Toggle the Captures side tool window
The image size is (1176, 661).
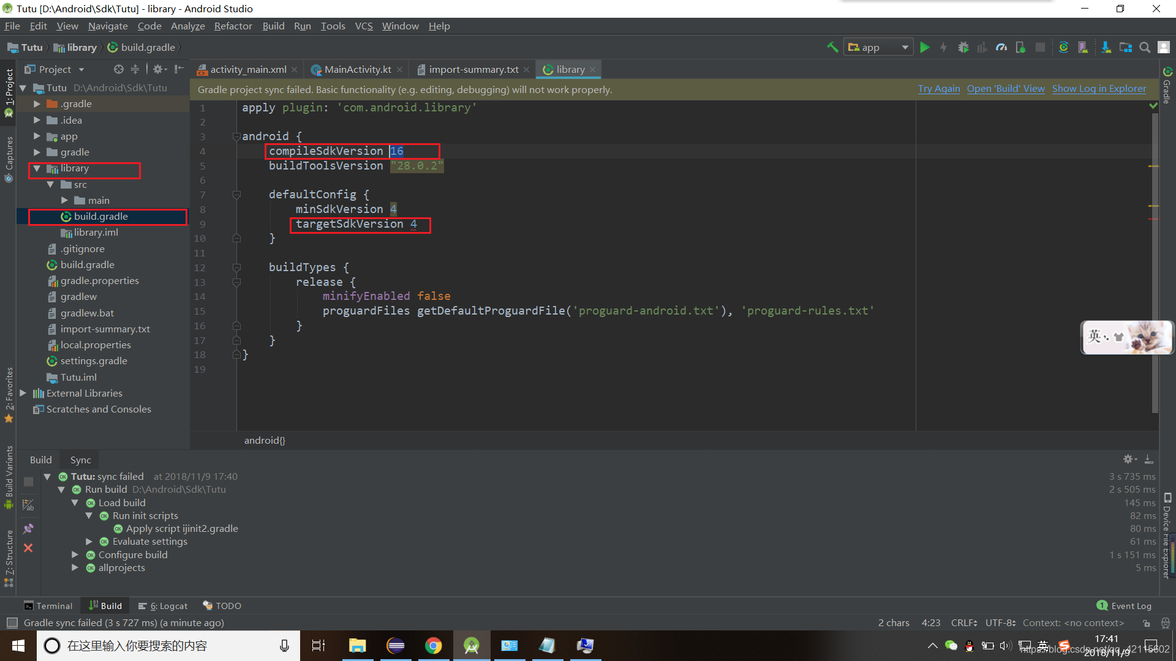9,159
